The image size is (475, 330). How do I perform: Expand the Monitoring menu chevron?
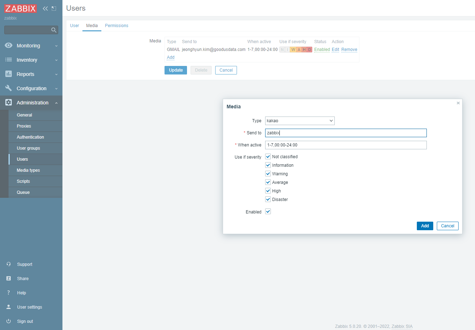click(56, 46)
